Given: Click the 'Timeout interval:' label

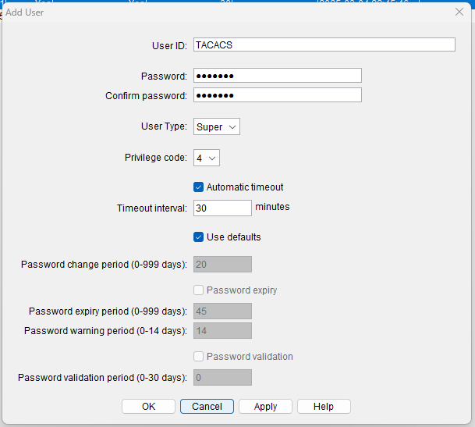Looking at the screenshot, I should (152, 208).
